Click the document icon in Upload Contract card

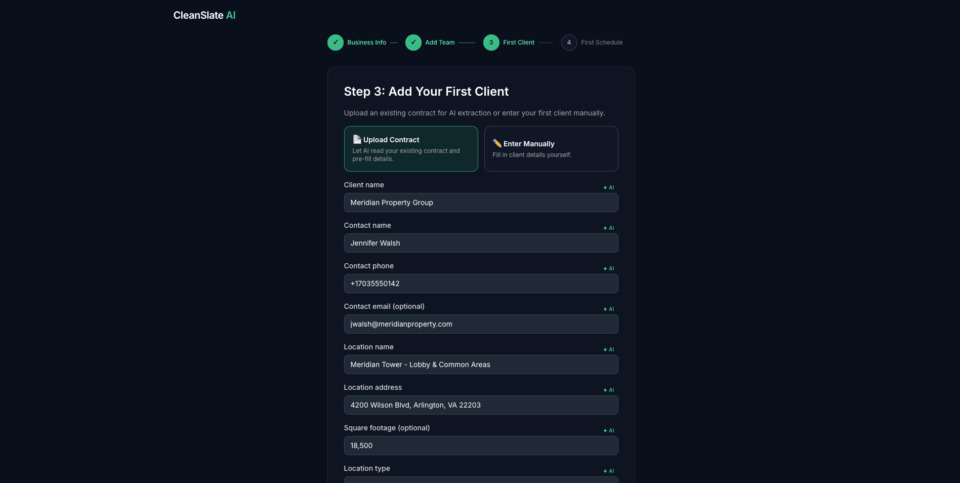coord(356,139)
